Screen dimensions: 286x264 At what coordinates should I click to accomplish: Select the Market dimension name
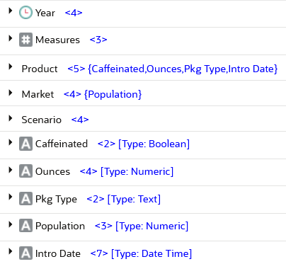point(38,94)
